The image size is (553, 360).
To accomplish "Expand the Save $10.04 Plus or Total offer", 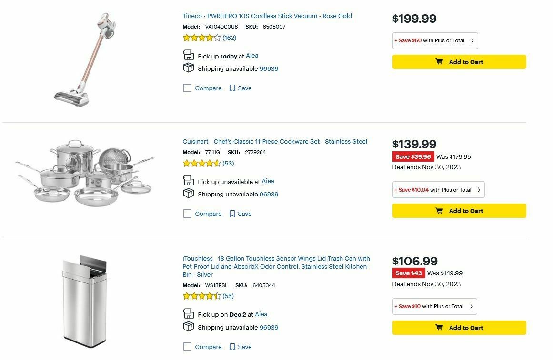I will [x=438, y=189].
